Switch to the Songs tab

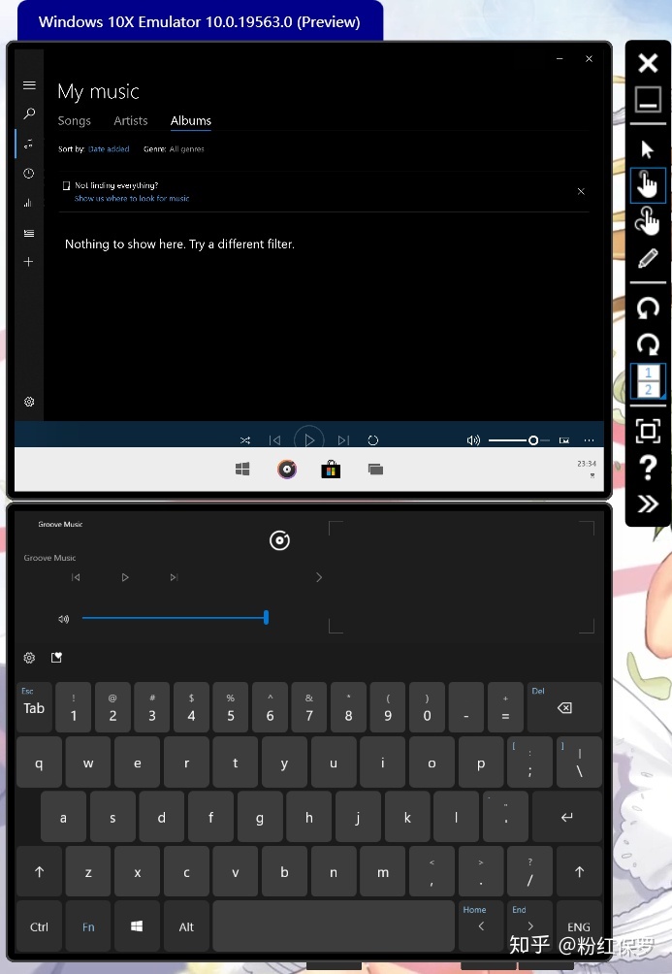(x=74, y=120)
